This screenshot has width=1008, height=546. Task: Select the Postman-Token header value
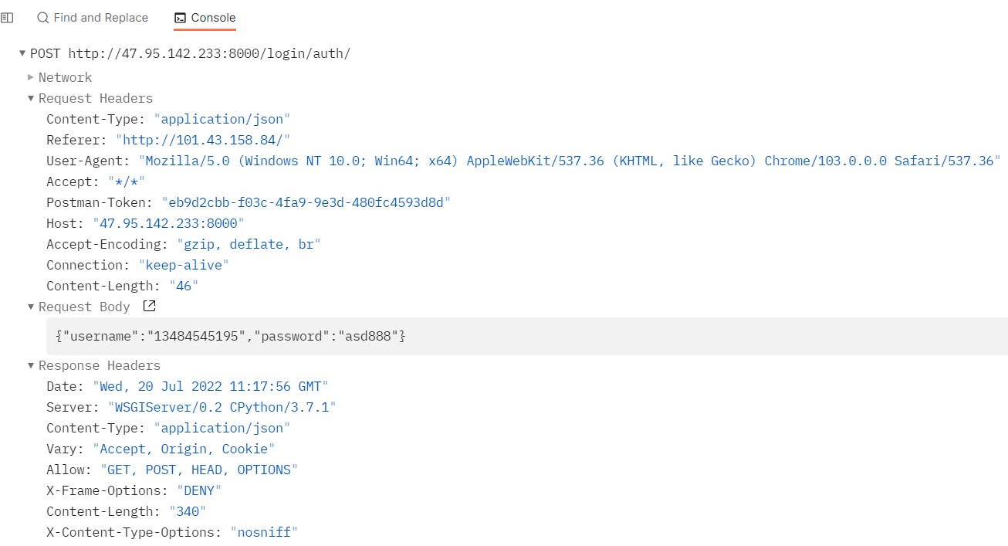pos(306,202)
